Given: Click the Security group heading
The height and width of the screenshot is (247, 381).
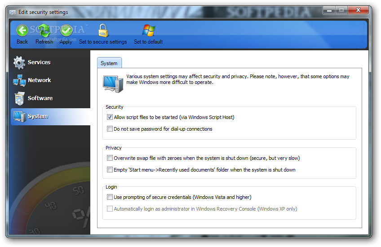Looking at the screenshot, I should pyautogui.click(x=115, y=107).
